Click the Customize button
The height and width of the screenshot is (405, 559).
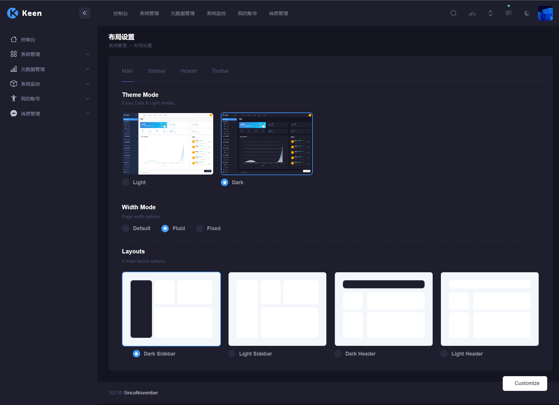(x=525, y=383)
